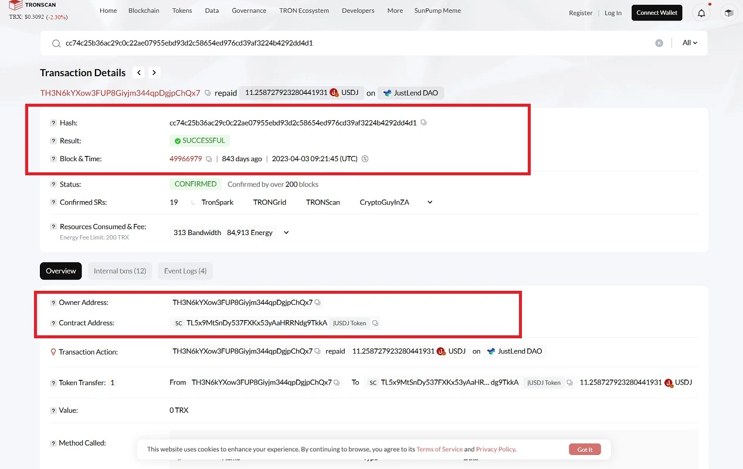Click the help icon next to Hash
Screen dimensions: 743x469
click(53, 123)
